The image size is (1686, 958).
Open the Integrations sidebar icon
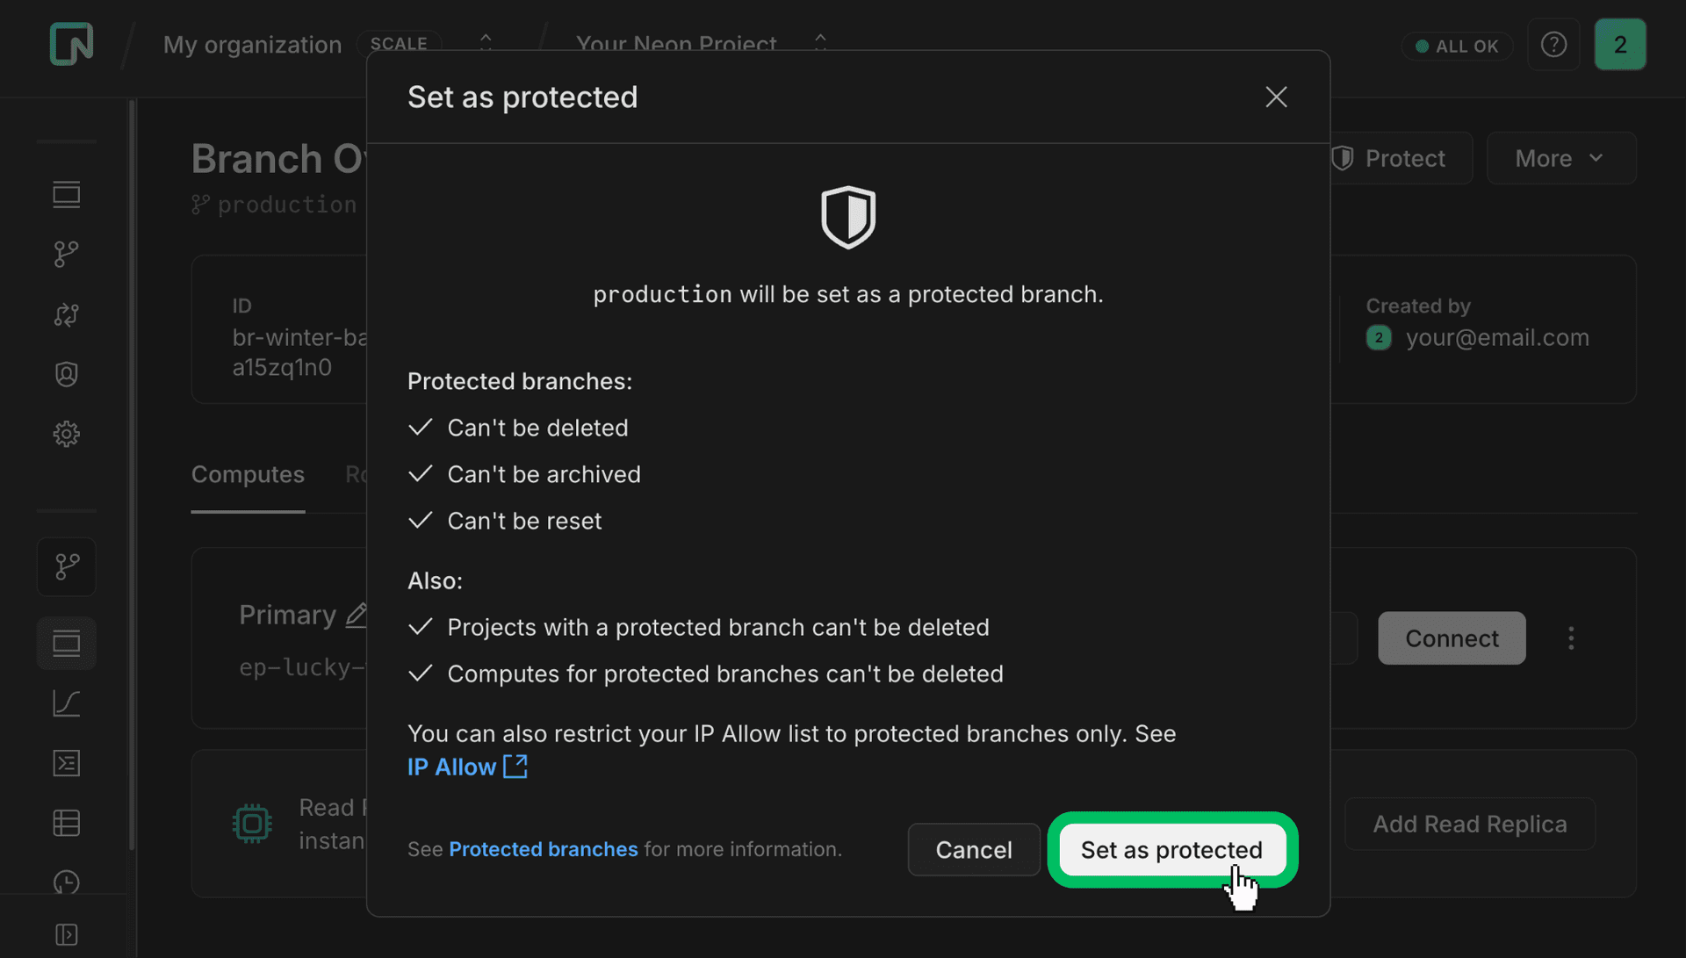click(x=67, y=314)
